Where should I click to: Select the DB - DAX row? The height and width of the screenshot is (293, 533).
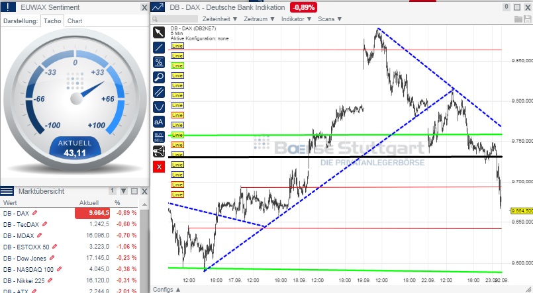70,213
